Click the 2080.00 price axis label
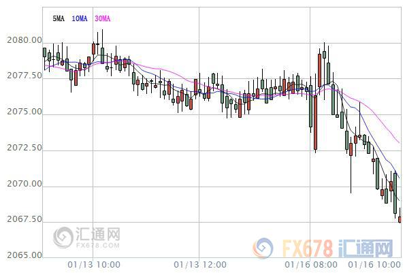405x273 pixels. pyautogui.click(x=25, y=40)
